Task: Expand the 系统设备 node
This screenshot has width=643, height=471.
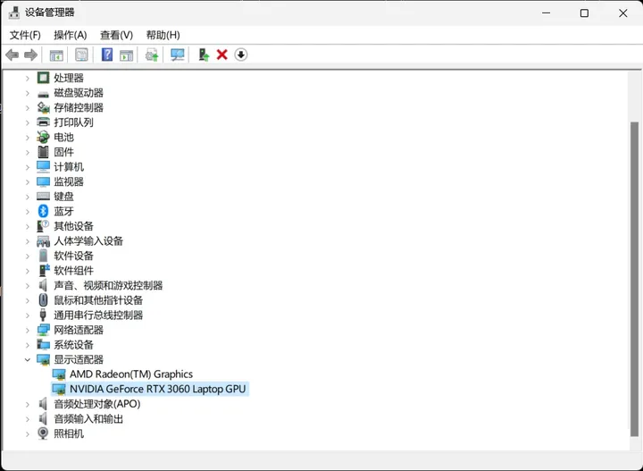Action: (x=28, y=345)
